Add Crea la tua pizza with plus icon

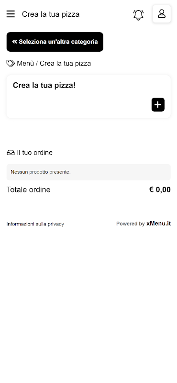pyautogui.click(x=158, y=104)
